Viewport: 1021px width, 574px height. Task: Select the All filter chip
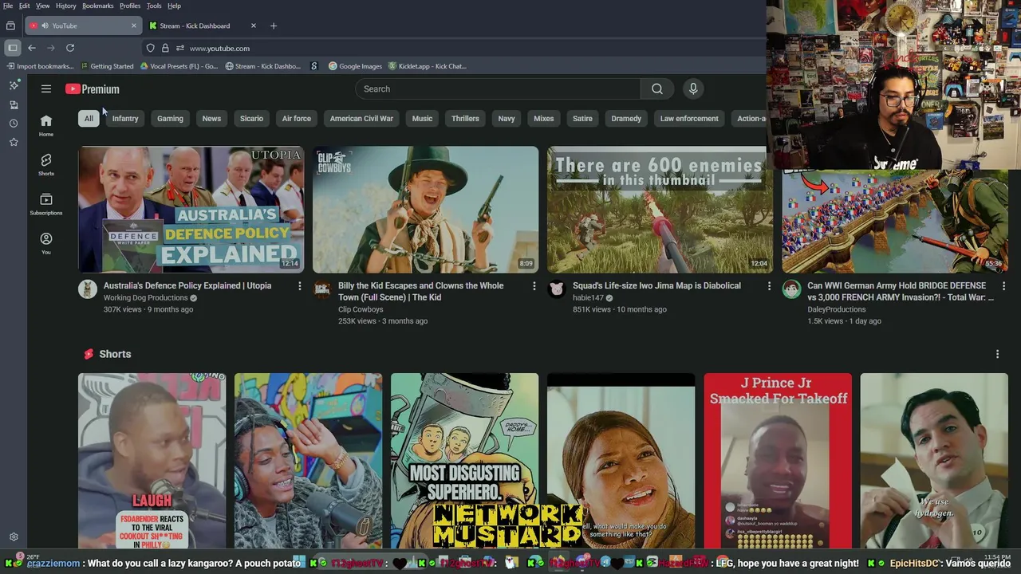click(x=89, y=119)
